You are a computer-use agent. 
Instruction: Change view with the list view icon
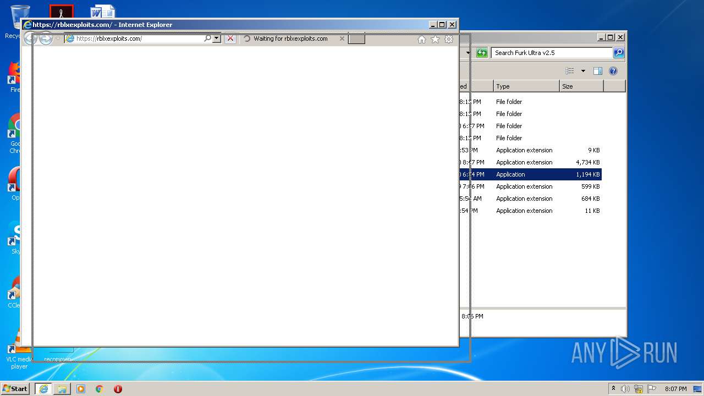tap(570, 71)
